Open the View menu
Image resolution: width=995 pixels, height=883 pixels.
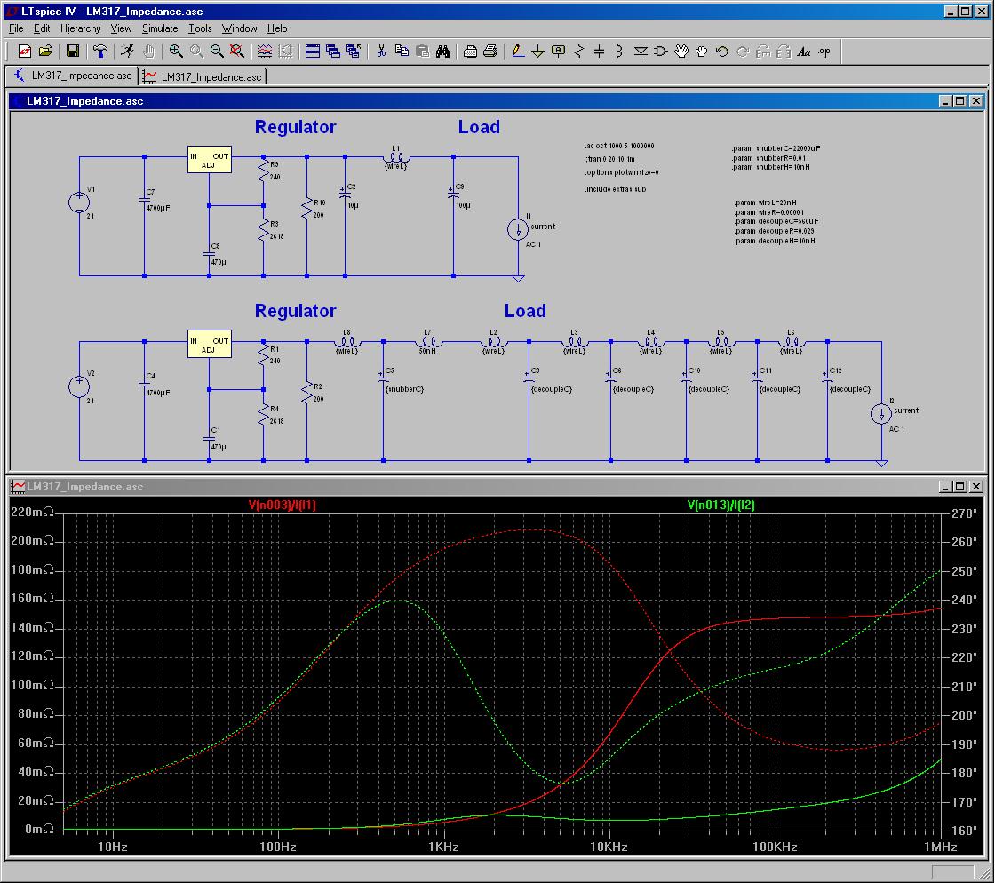click(121, 28)
